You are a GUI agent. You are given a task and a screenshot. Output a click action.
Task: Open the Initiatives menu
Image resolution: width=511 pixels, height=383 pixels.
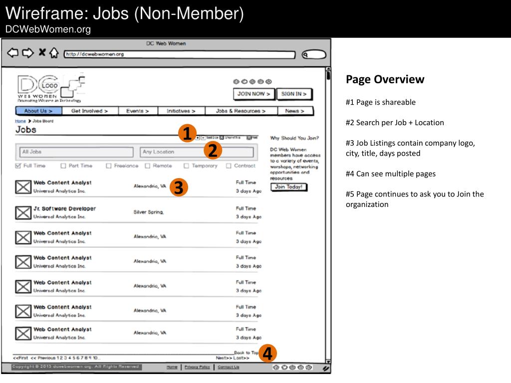point(181,111)
